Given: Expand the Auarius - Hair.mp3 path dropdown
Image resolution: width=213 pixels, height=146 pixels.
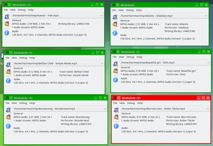Looking at the screenshot, I should (x=101, y=15).
